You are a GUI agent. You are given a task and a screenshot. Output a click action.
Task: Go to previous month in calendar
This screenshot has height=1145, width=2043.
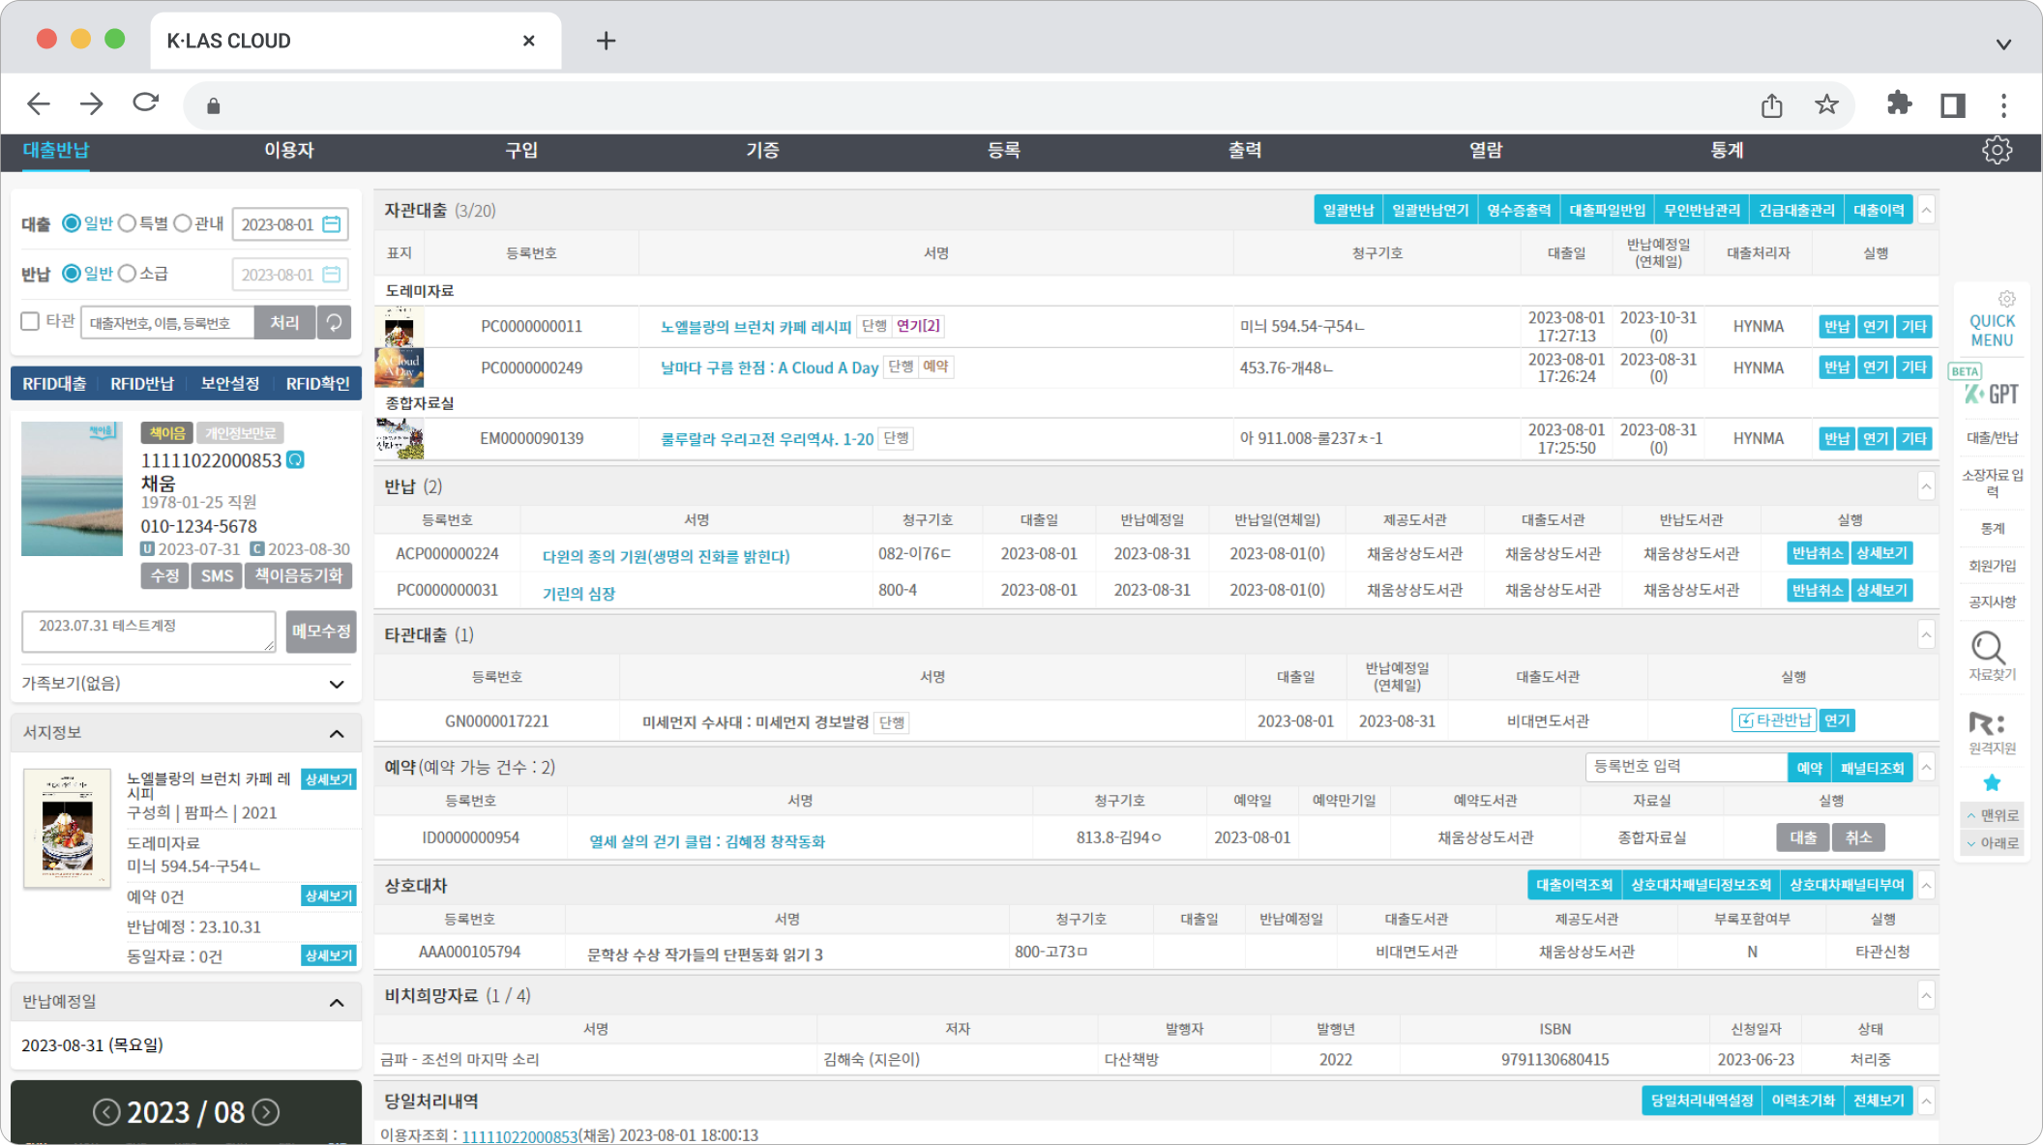(x=106, y=1112)
